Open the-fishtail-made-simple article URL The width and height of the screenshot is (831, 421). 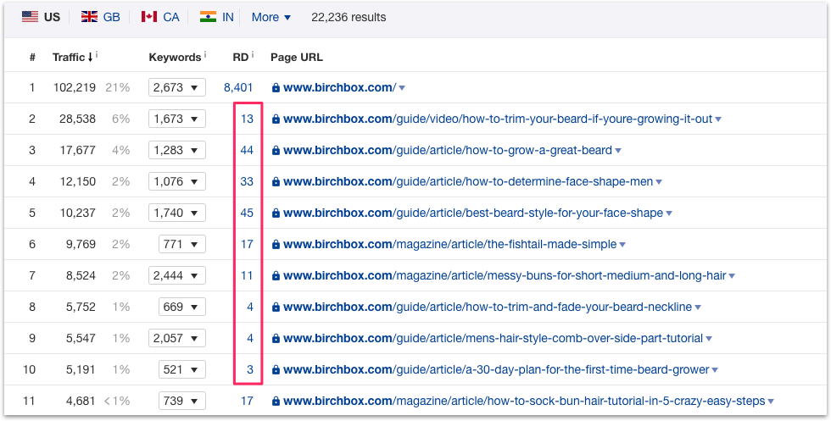pos(450,244)
